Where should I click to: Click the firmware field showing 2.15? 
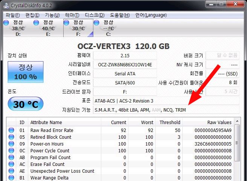click(x=125, y=55)
